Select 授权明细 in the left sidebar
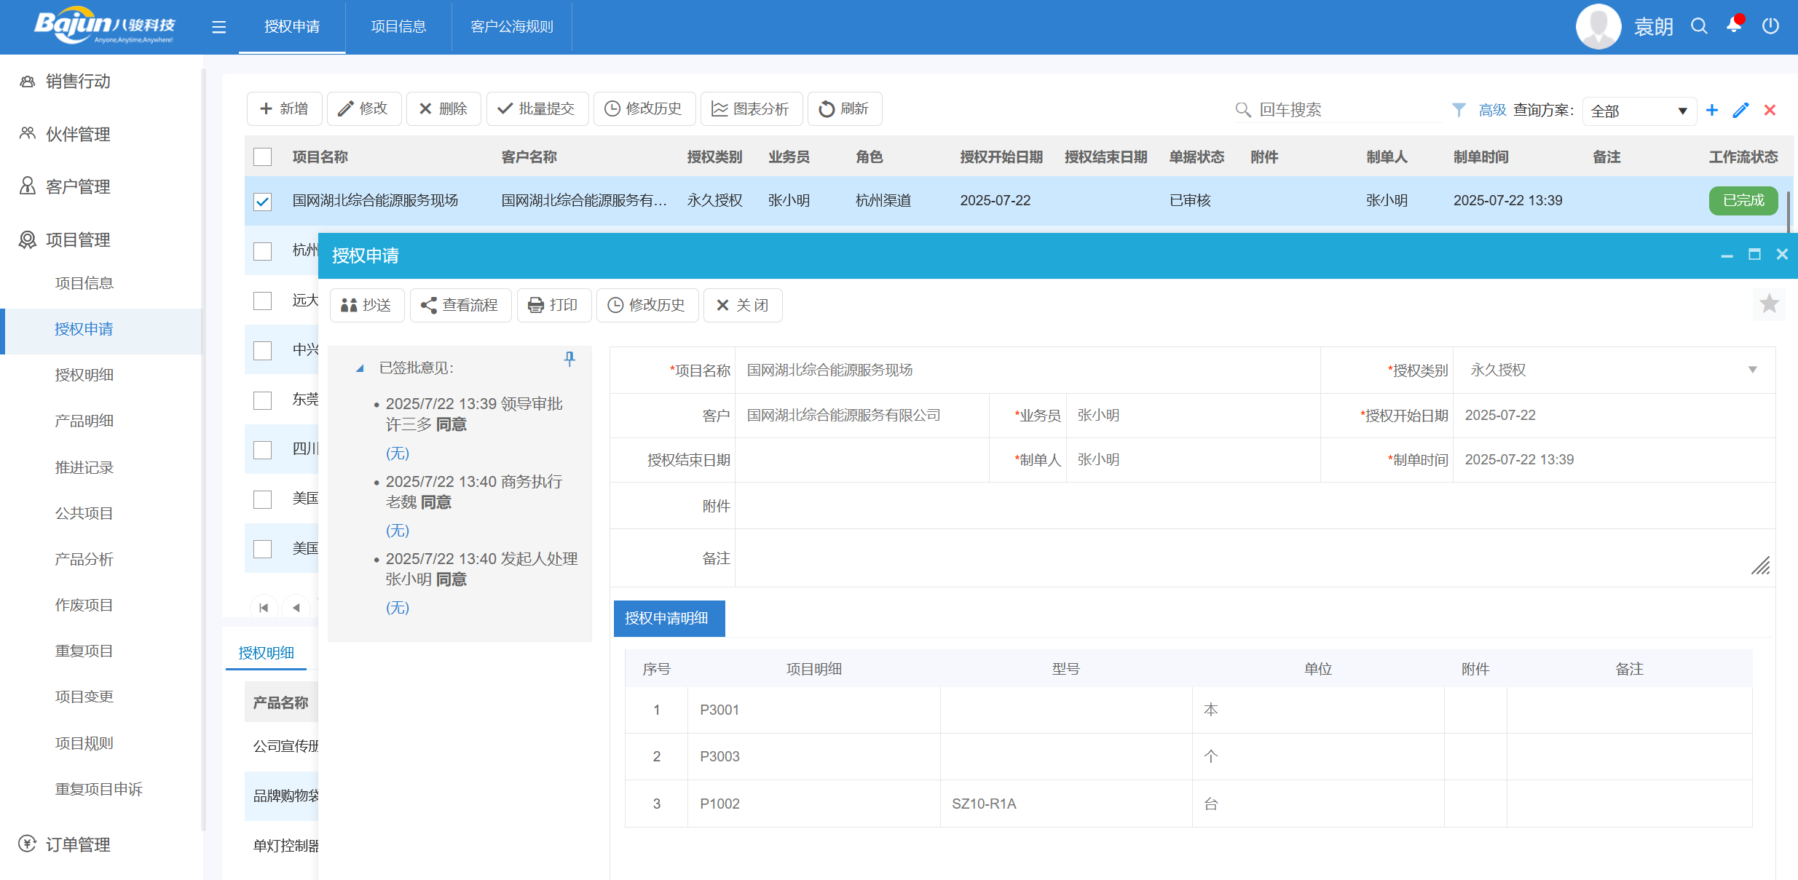 coord(84,374)
